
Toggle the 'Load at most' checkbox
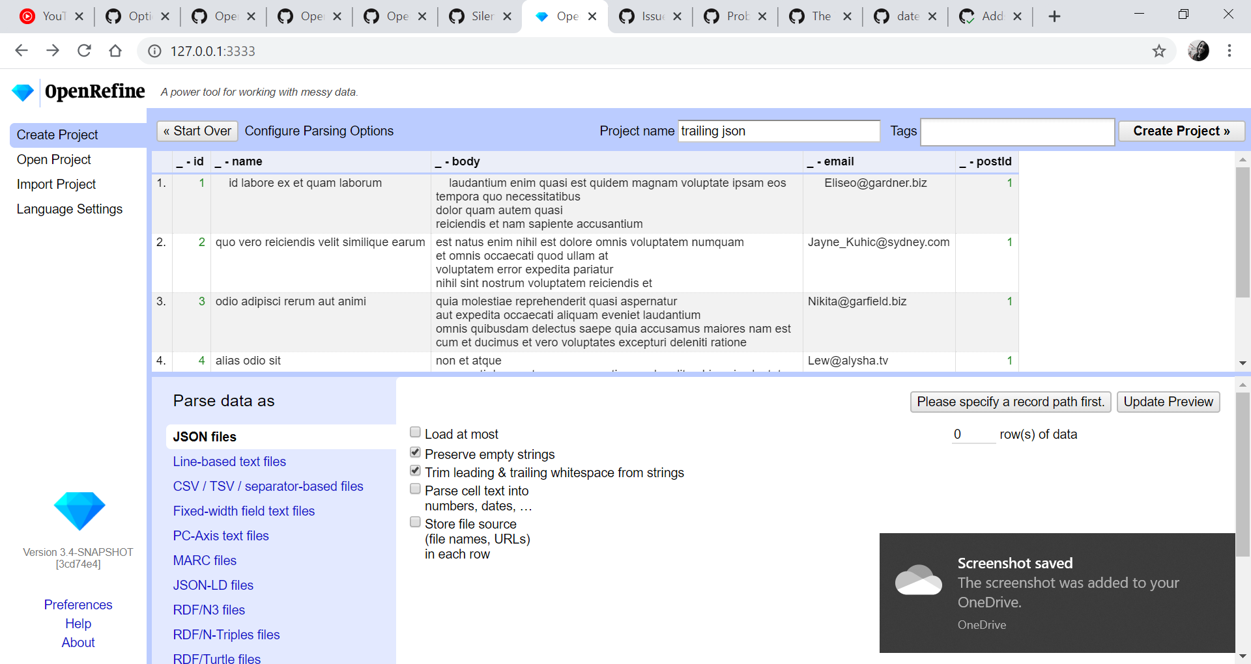[x=415, y=432]
